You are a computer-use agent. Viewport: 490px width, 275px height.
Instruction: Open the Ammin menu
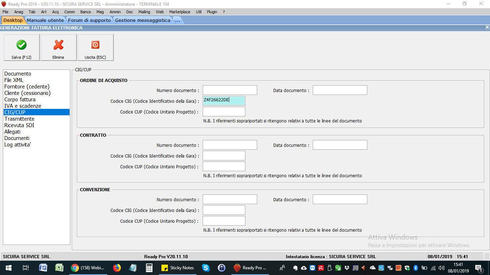click(x=115, y=12)
